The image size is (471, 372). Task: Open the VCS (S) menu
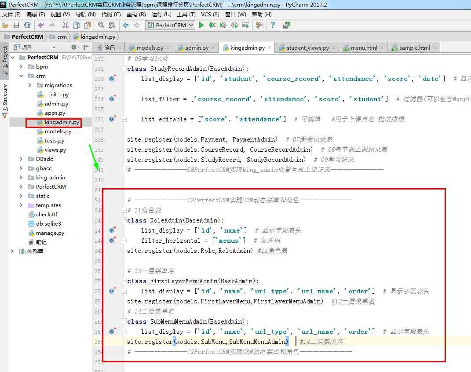pyautogui.click(x=210, y=15)
